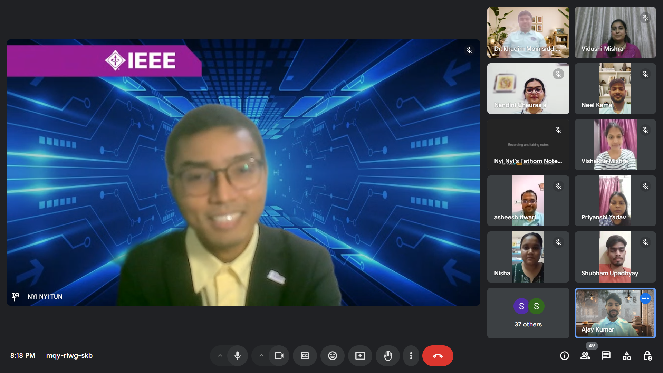This screenshot has height=373, width=663.
Task: Expand video settings arrow beside camera
Action: pos(261,356)
